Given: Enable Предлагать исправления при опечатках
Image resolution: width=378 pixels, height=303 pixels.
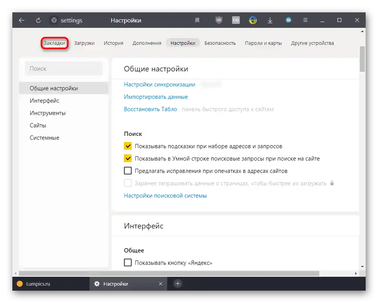Looking at the screenshot, I should coord(128,171).
